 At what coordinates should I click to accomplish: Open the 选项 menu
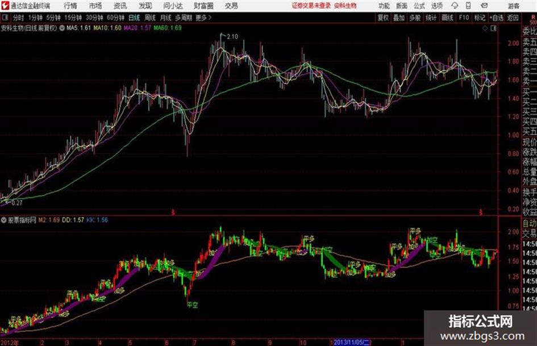[437, 6]
